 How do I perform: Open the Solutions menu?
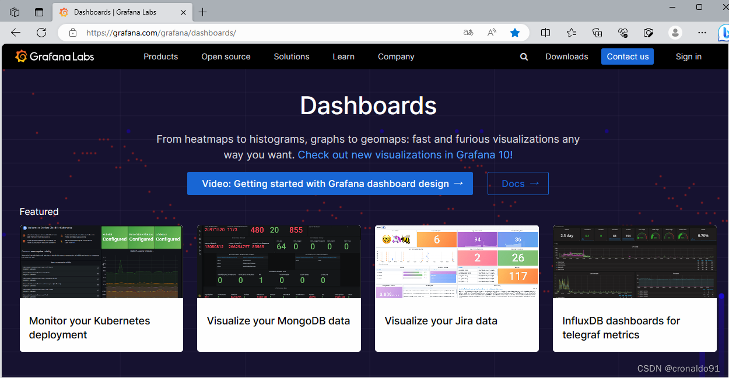292,56
